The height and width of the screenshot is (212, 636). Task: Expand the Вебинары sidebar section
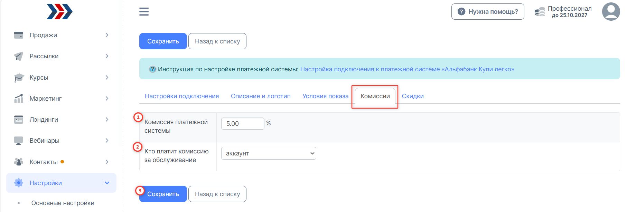[x=107, y=141]
